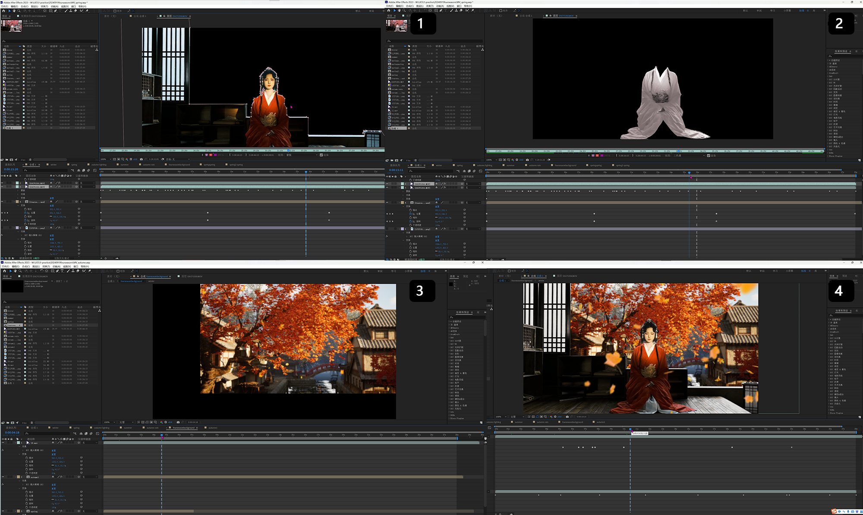Hide the fourseasonbackground layer 4 eye toggle
The height and width of the screenshot is (515, 863).
[2, 201]
